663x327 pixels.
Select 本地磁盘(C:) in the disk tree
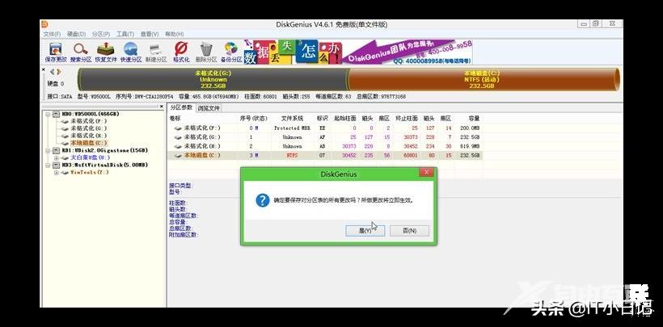pos(88,143)
